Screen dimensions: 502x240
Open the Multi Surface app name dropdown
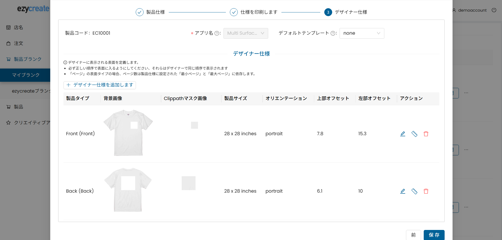(x=245, y=33)
